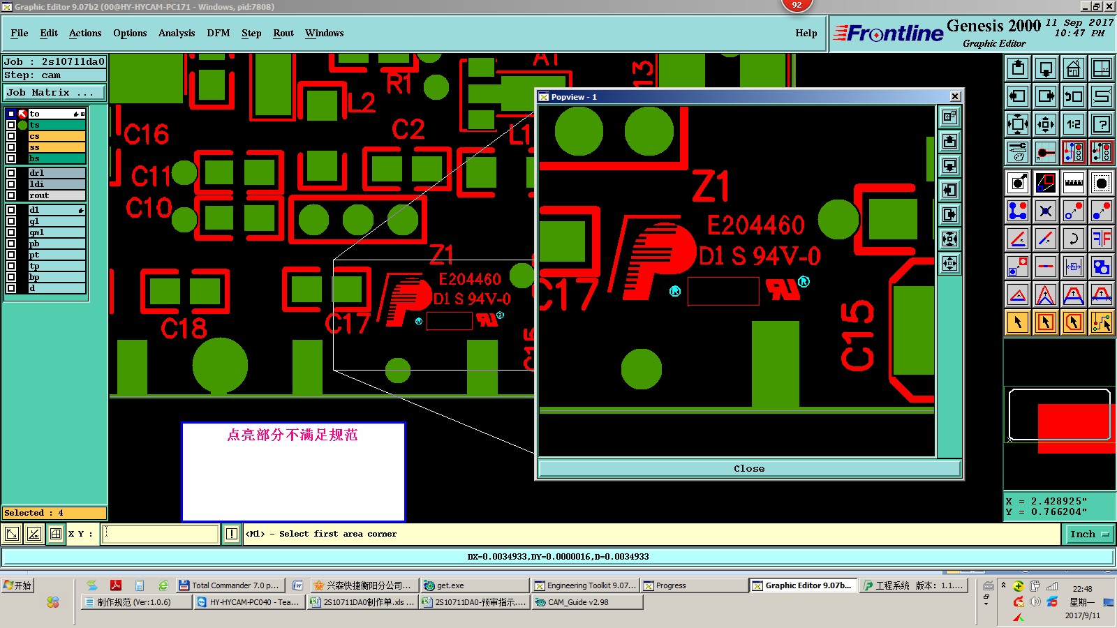The image size is (1117, 628).
Task: Open the XY coordinate window icon
Action: coord(1102,68)
